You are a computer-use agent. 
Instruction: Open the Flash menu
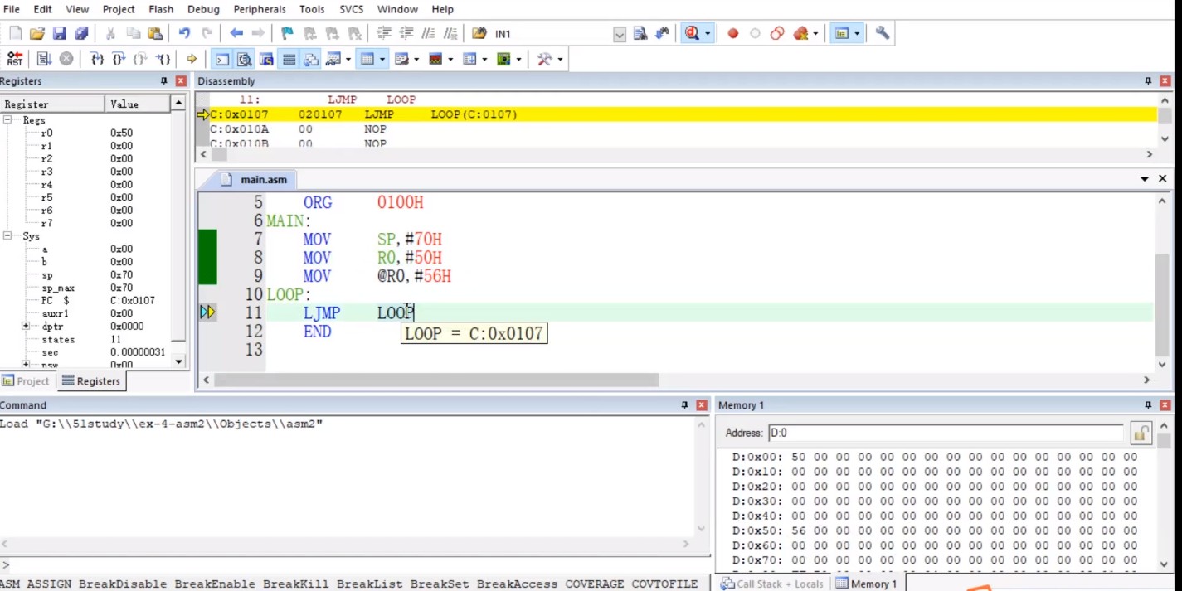click(x=161, y=9)
